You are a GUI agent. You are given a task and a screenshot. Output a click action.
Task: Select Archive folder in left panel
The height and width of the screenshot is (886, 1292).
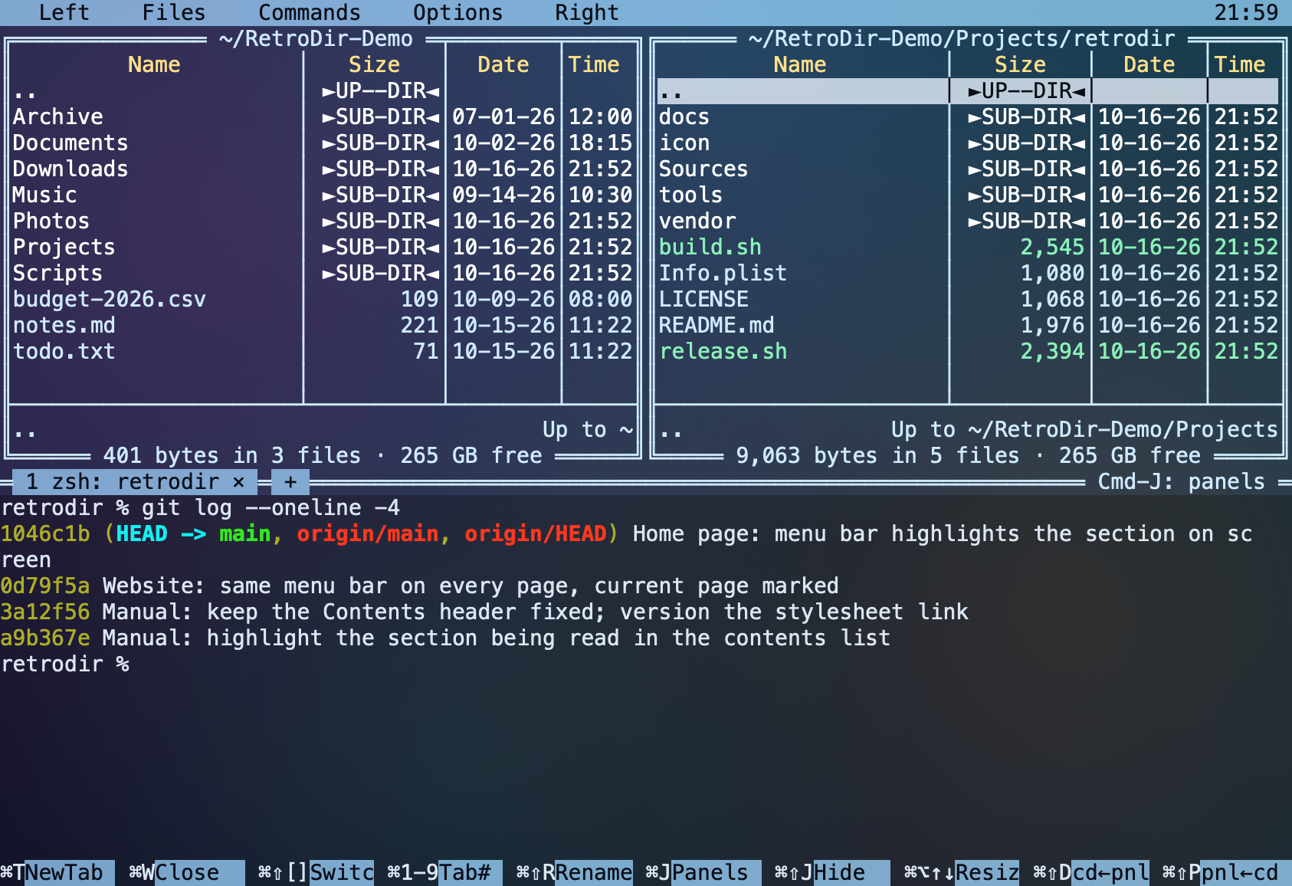click(x=323, y=116)
